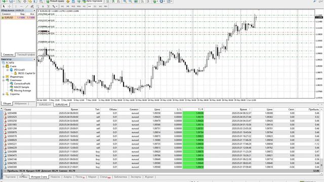
Task: Switch chart to W1 timeframe
Action: pyautogui.click(x=100, y=7)
